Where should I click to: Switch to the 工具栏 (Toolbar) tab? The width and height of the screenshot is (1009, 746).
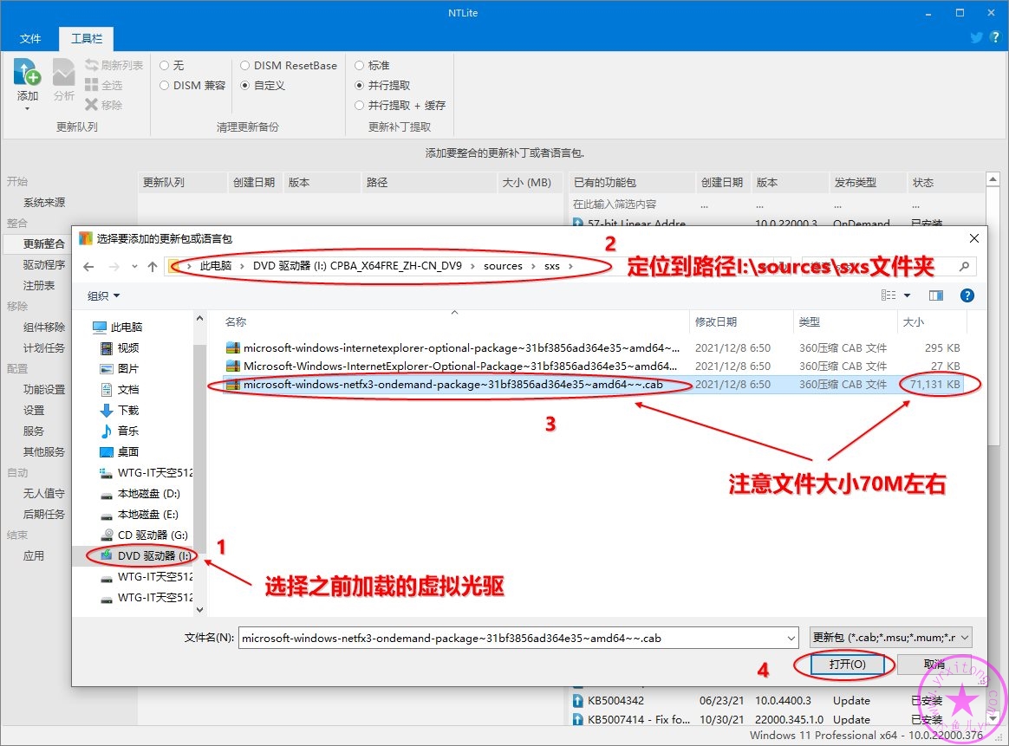pyautogui.click(x=86, y=39)
